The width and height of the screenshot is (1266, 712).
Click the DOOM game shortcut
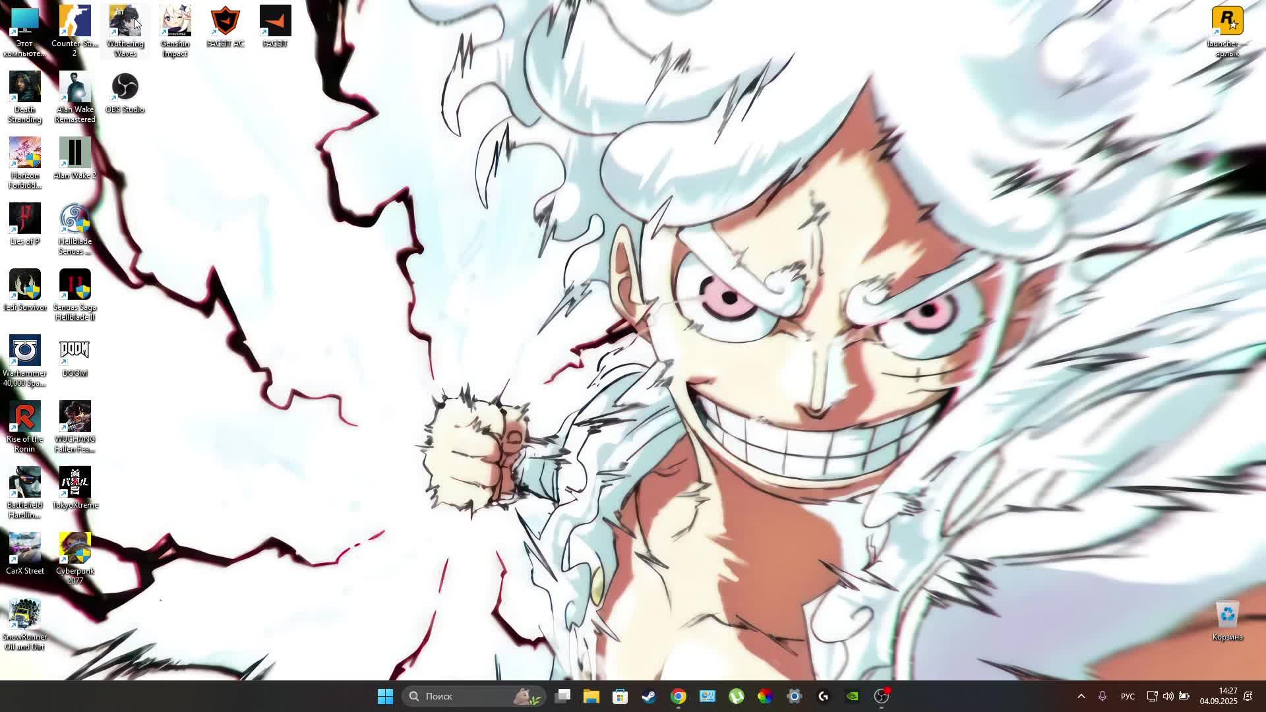[75, 351]
